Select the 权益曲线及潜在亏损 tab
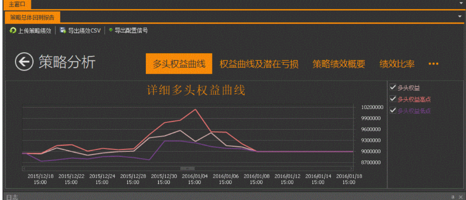Image resolution: width=466 pixels, height=200 pixels. pos(259,64)
